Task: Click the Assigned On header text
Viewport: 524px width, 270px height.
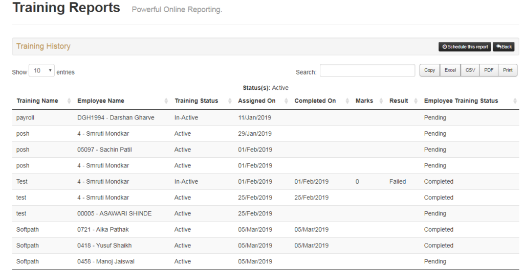Action: [257, 101]
